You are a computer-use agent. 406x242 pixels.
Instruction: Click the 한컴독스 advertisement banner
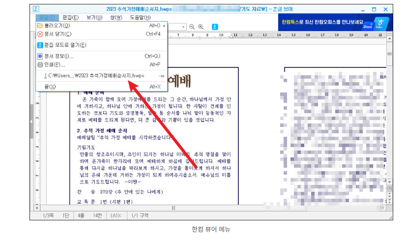(335, 23)
